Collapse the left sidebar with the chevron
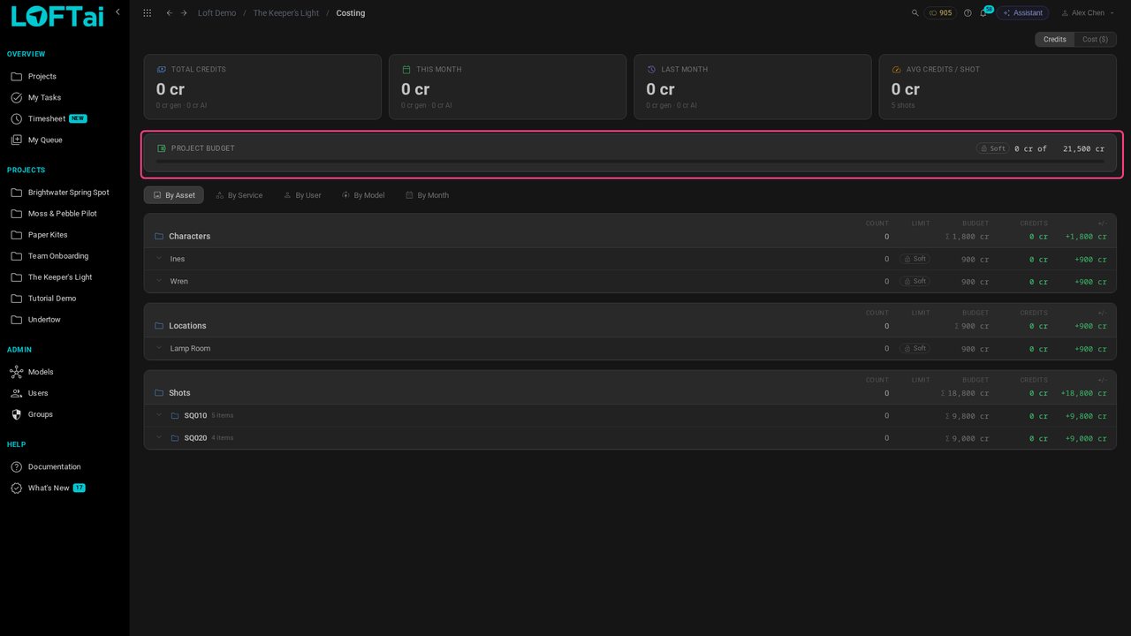 coord(118,12)
